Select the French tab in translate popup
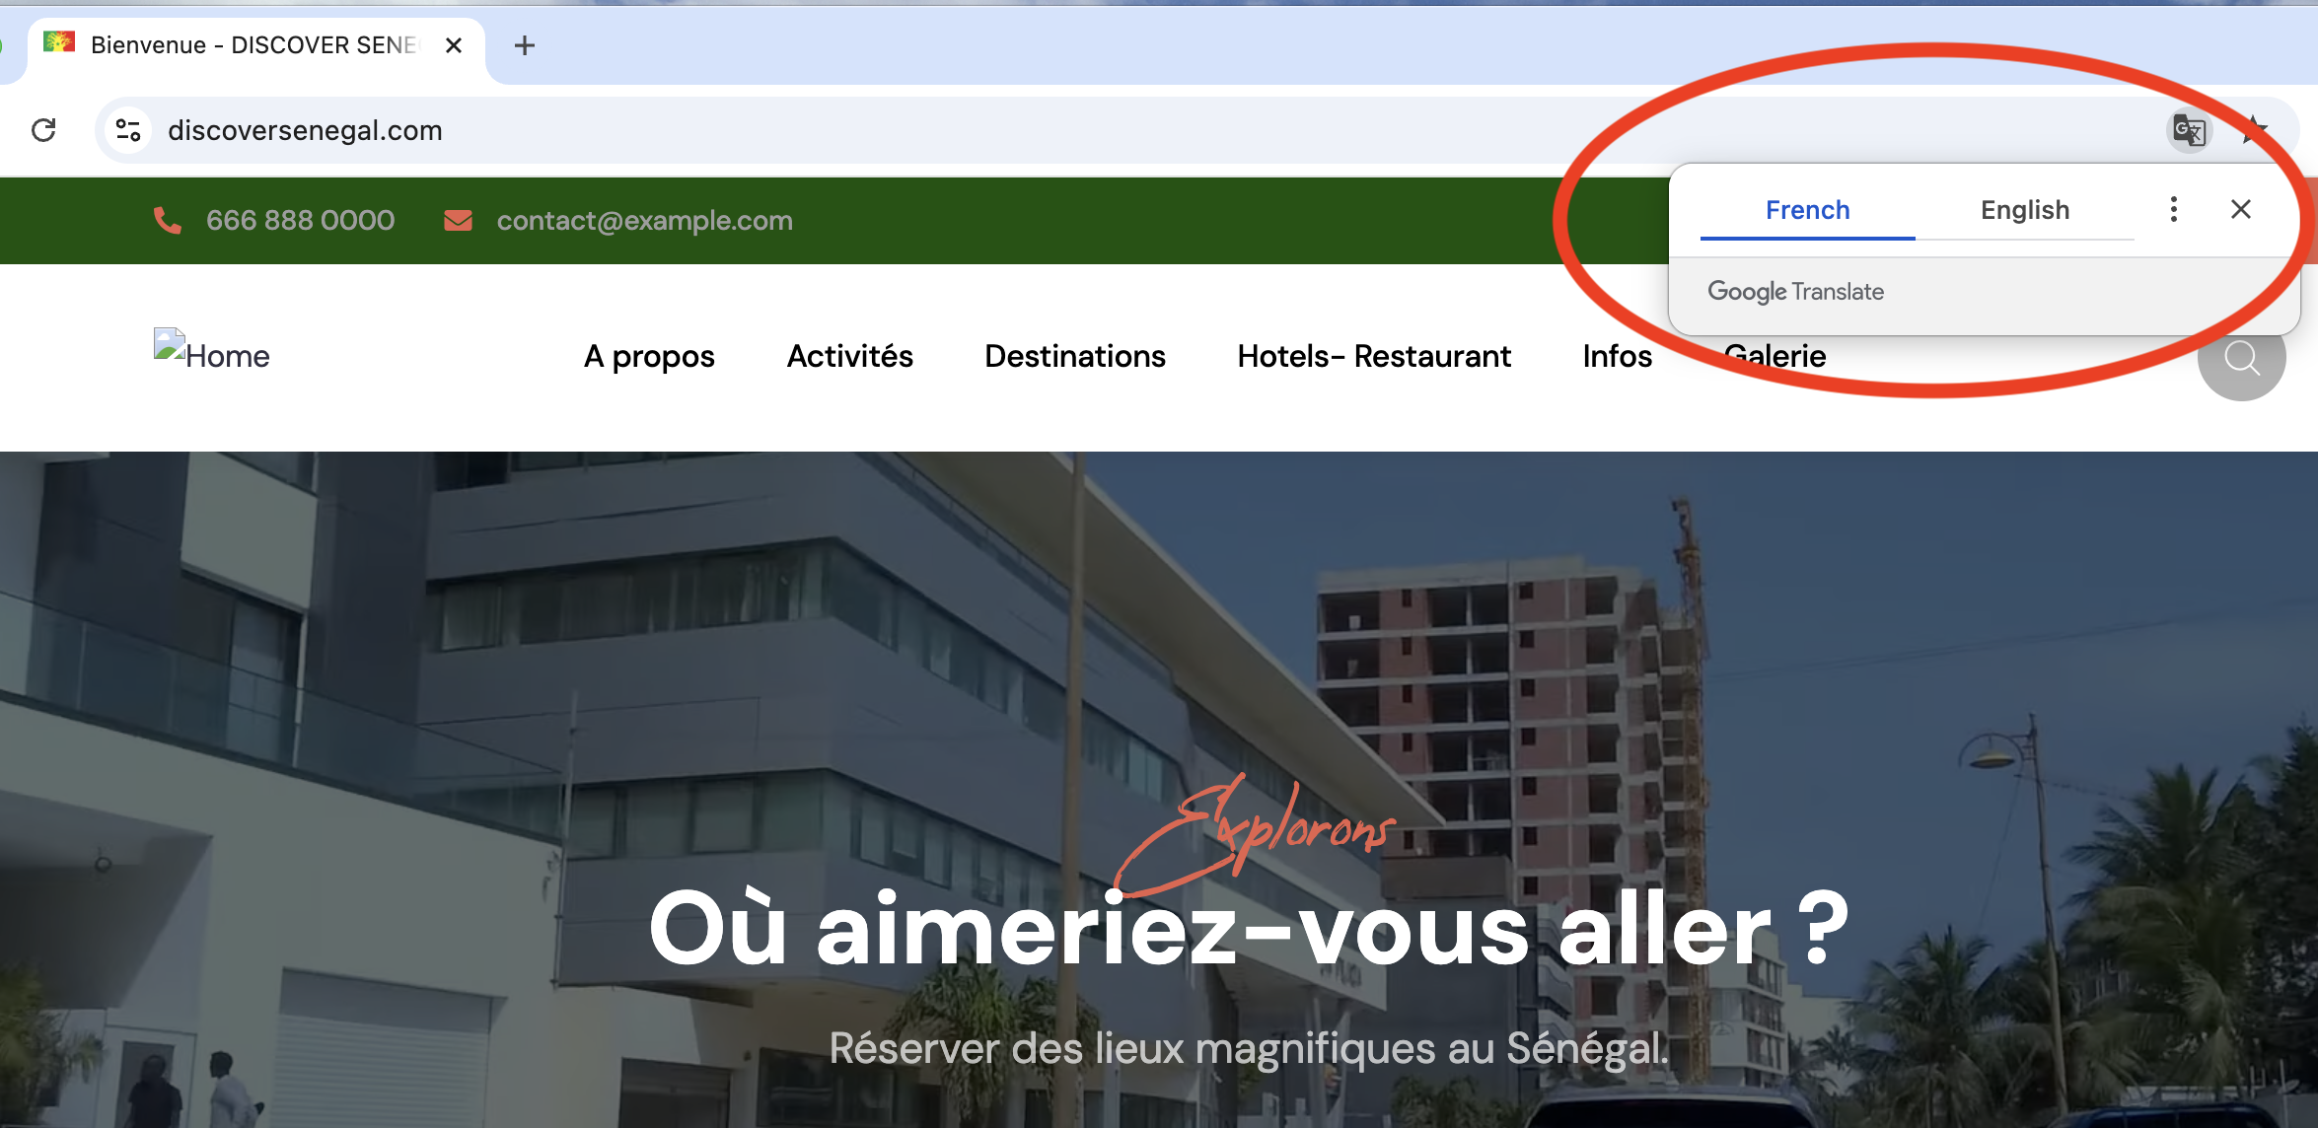2318x1128 pixels. pos(1807,210)
